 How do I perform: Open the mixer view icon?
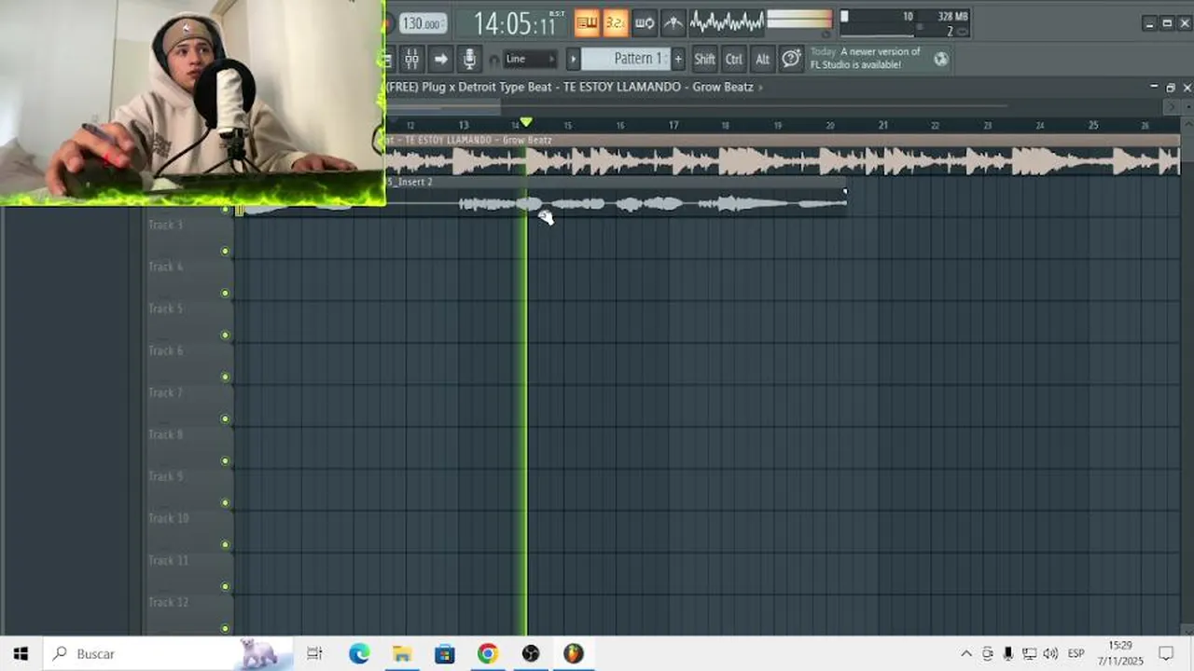click(411, 59)
